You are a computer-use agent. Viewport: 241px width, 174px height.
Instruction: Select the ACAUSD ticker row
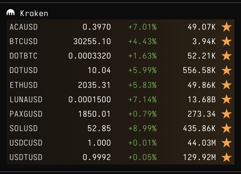click(x=120, y=27)
